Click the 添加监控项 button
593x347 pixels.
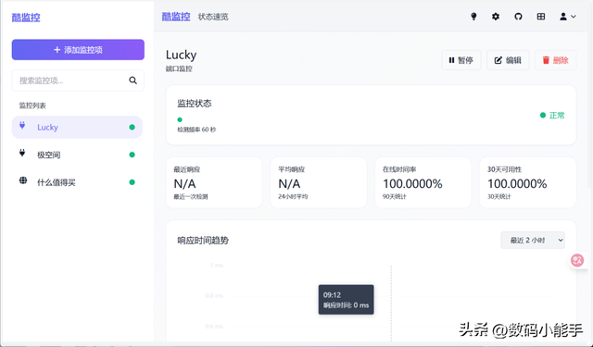click(x=78, y=49)
